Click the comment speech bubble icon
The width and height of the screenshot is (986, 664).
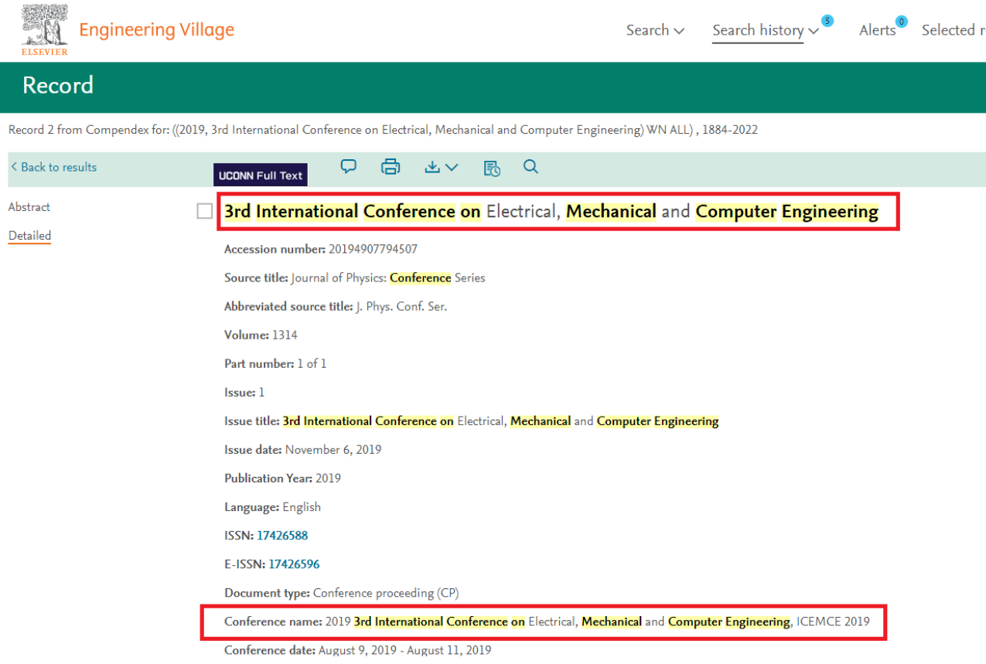[349, 166]
